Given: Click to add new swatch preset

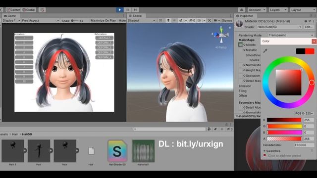Looking at the screenshot, I should (x=284, y=156).
